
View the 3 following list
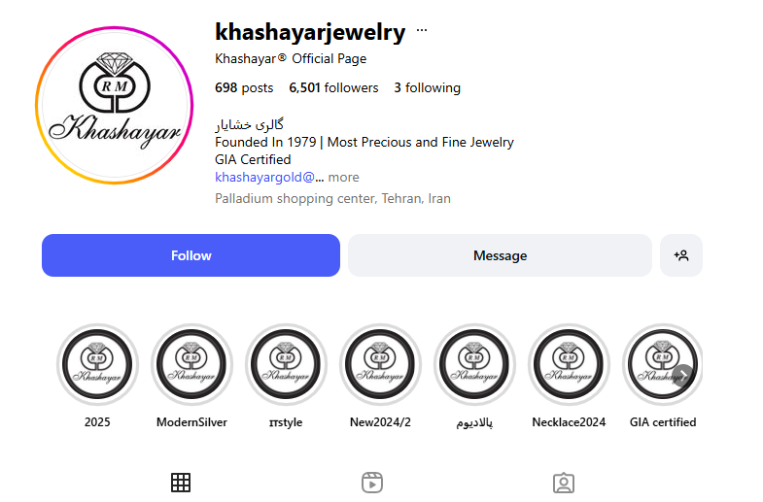pyautogui.click(x=428, y=88)
